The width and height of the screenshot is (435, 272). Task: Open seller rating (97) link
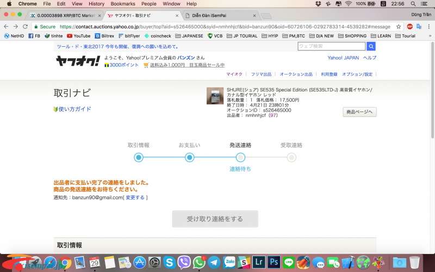point(273,115)
